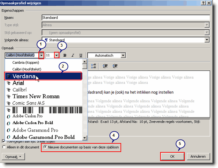Toggle Italic formatting button

(73, 56)
